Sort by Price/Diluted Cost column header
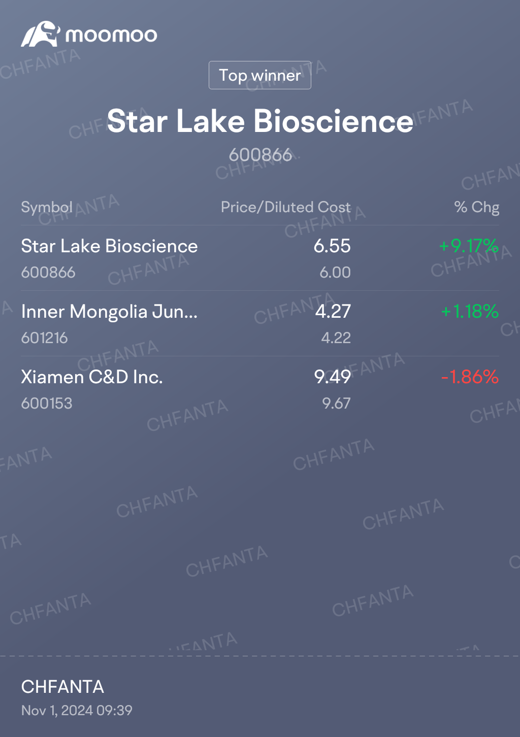 (286, 207)
